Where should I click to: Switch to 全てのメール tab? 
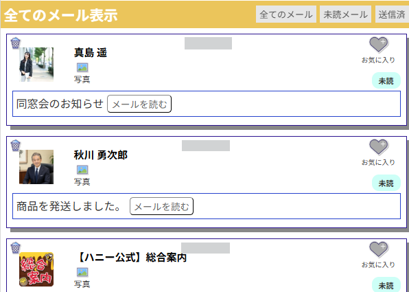(286, 14)
